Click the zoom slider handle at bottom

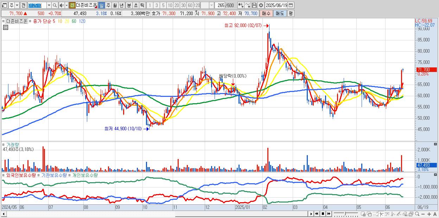pyautogui.click(x=345, y=213)
